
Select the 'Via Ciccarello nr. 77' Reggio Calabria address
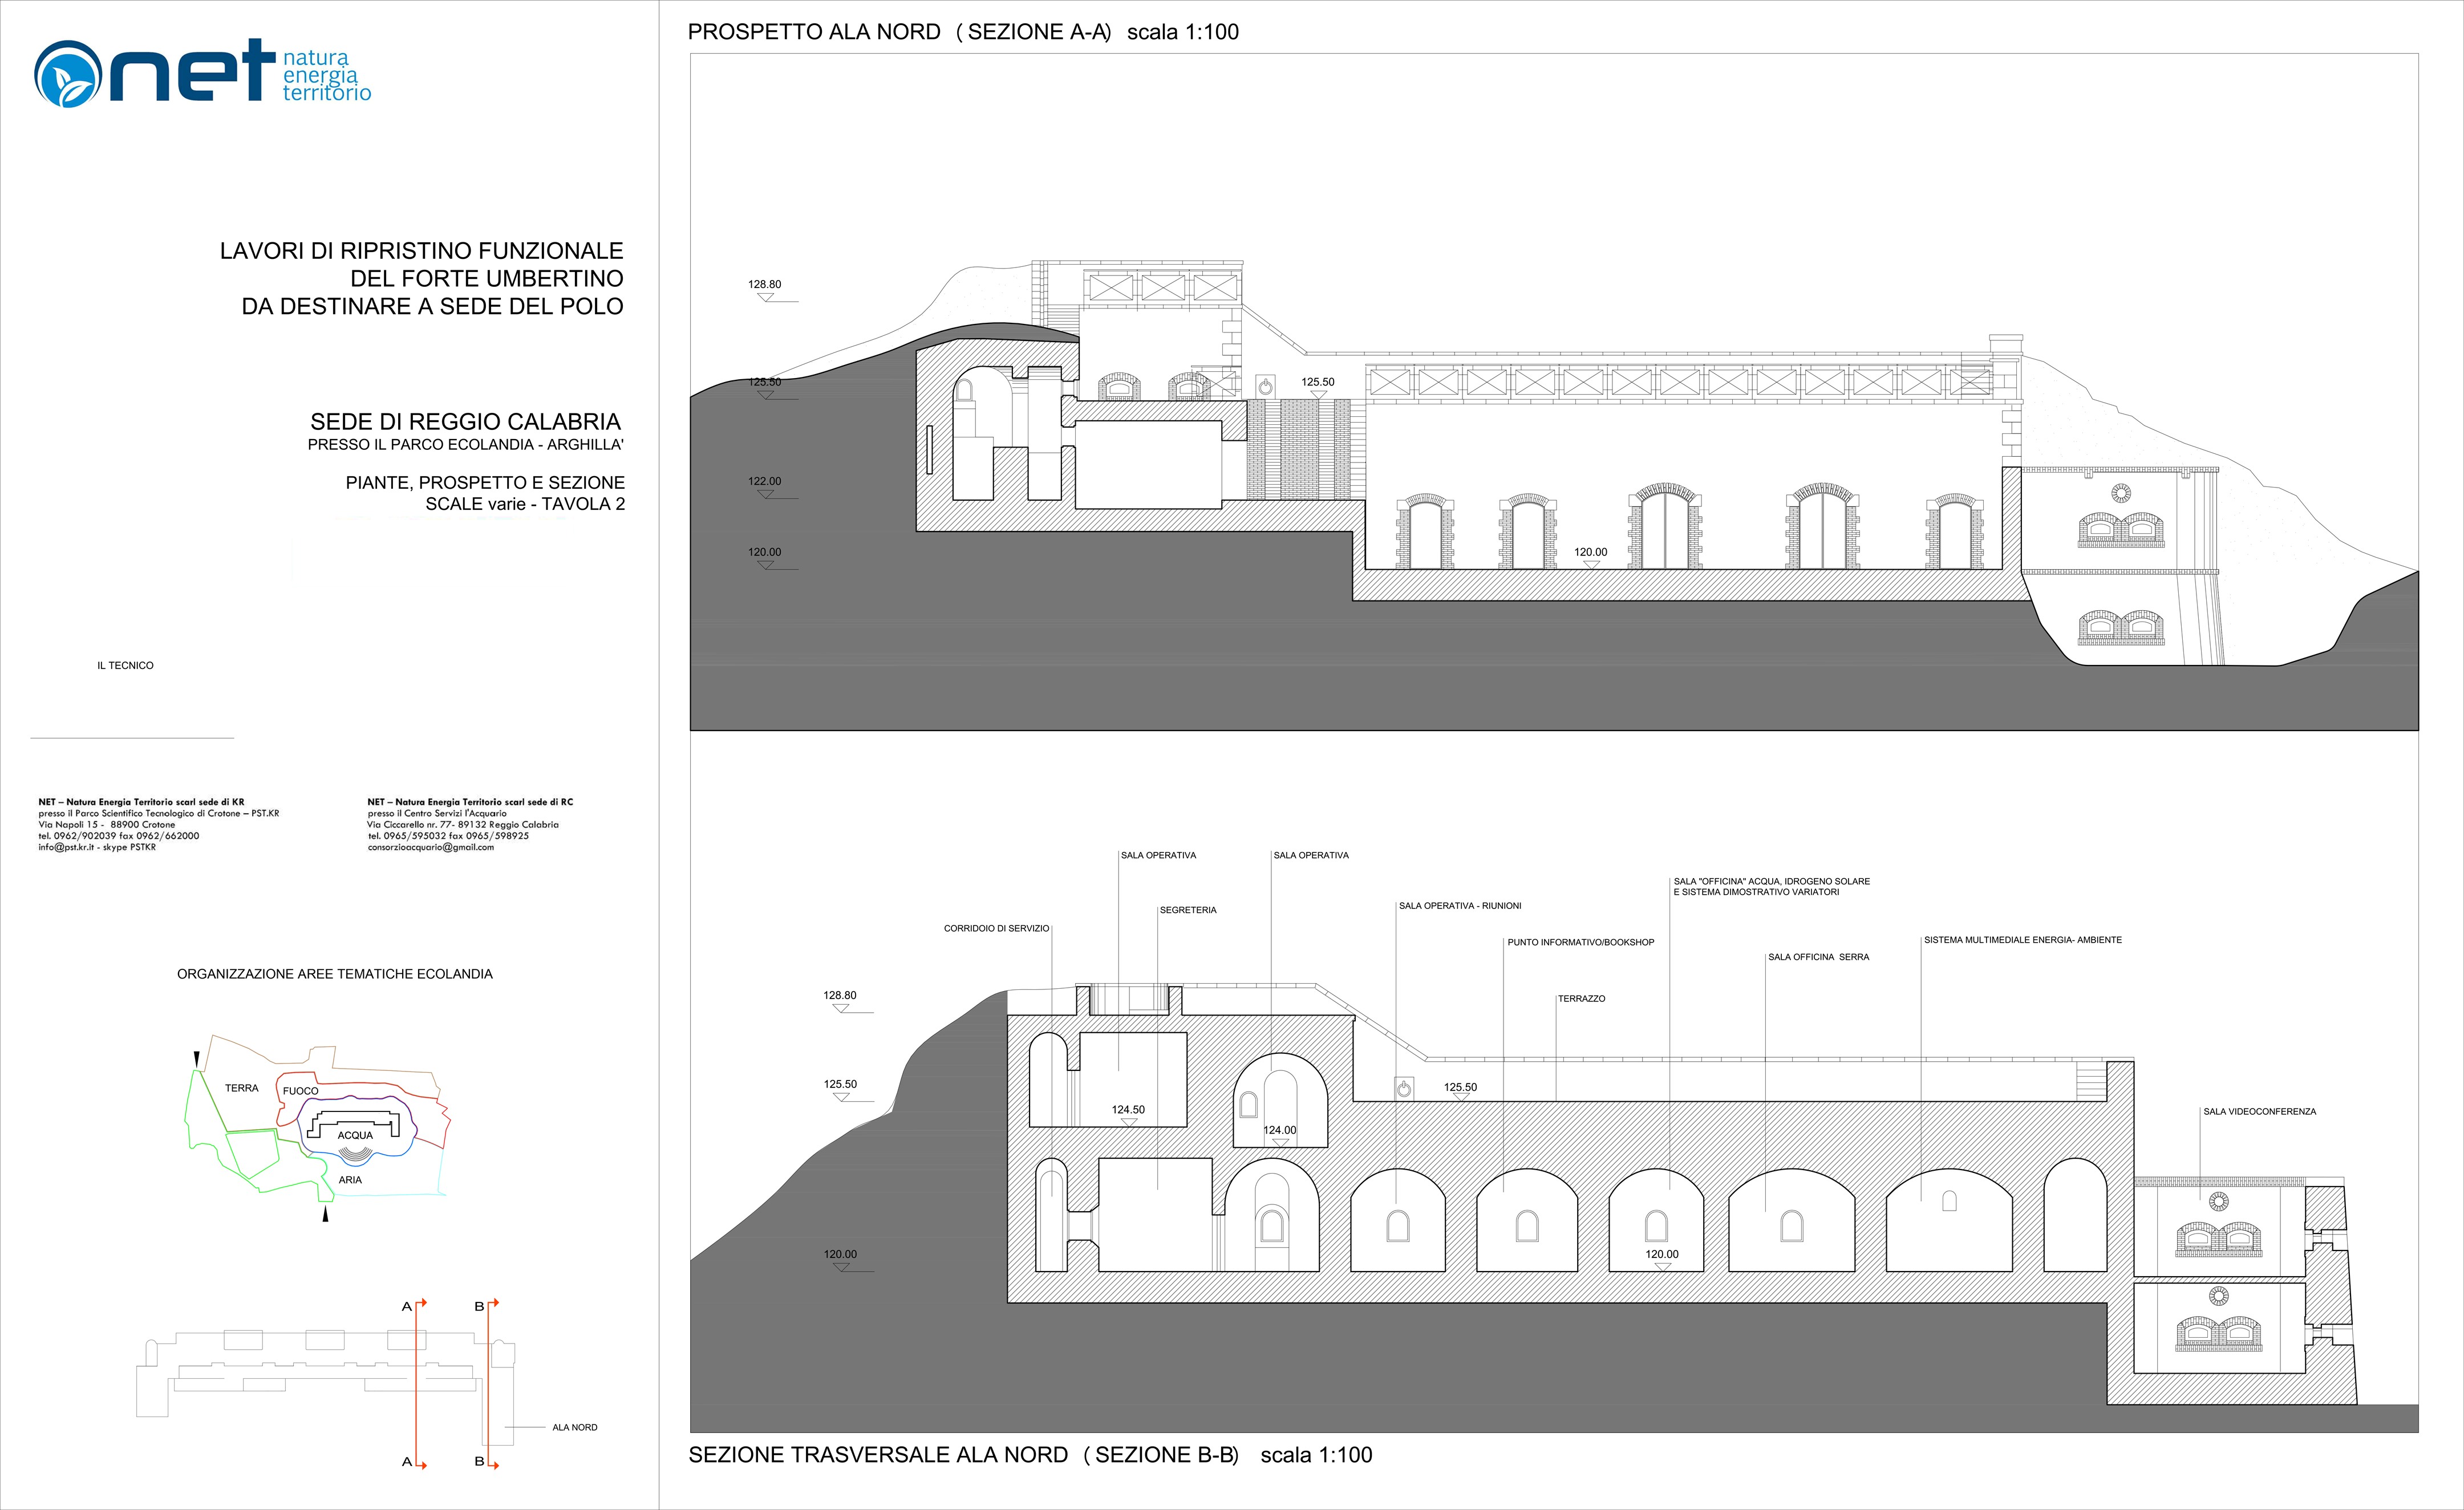tap(463, 825)
